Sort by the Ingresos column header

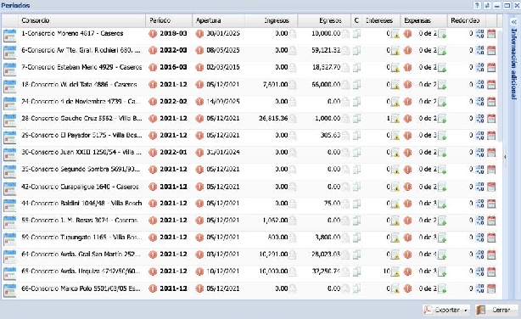click(x=272, y=20)
